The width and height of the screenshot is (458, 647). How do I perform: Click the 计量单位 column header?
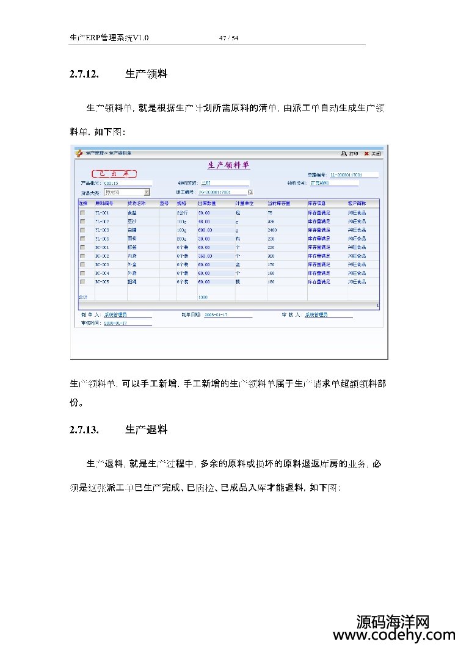[244, 203]
